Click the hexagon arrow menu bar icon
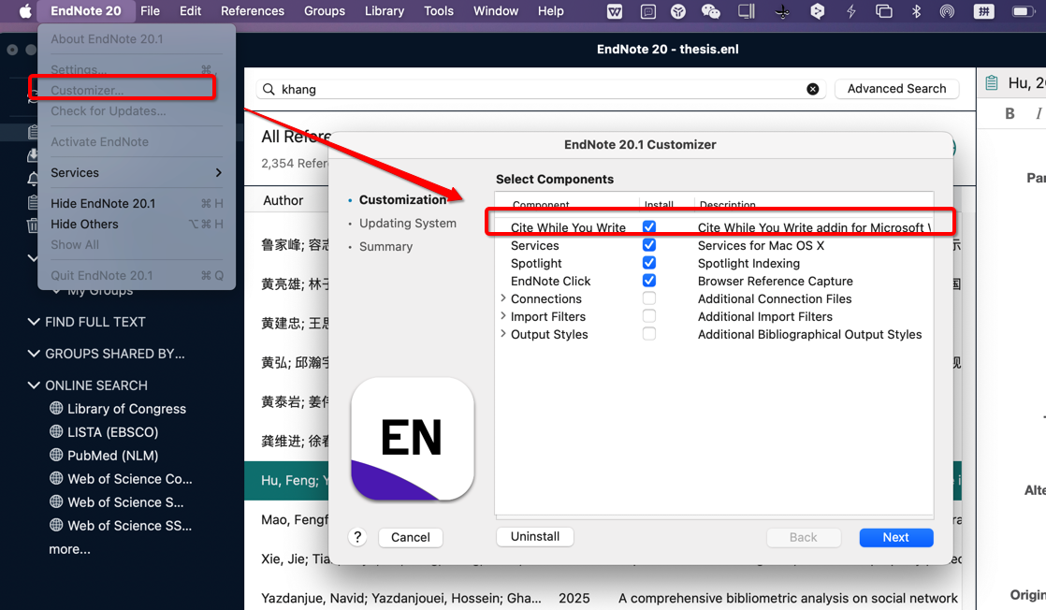 817,11
